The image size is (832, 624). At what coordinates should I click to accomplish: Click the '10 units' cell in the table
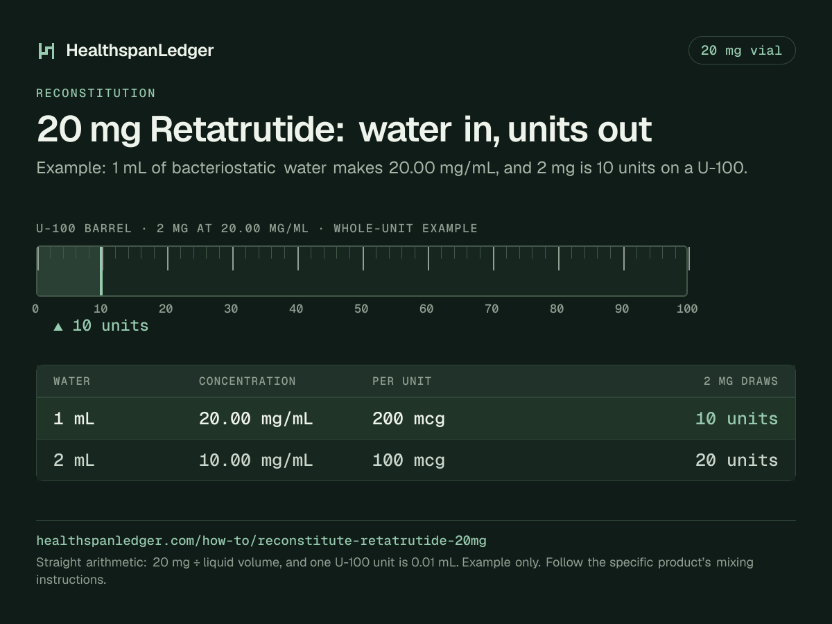pyautogui.click(x=736, y=419)
